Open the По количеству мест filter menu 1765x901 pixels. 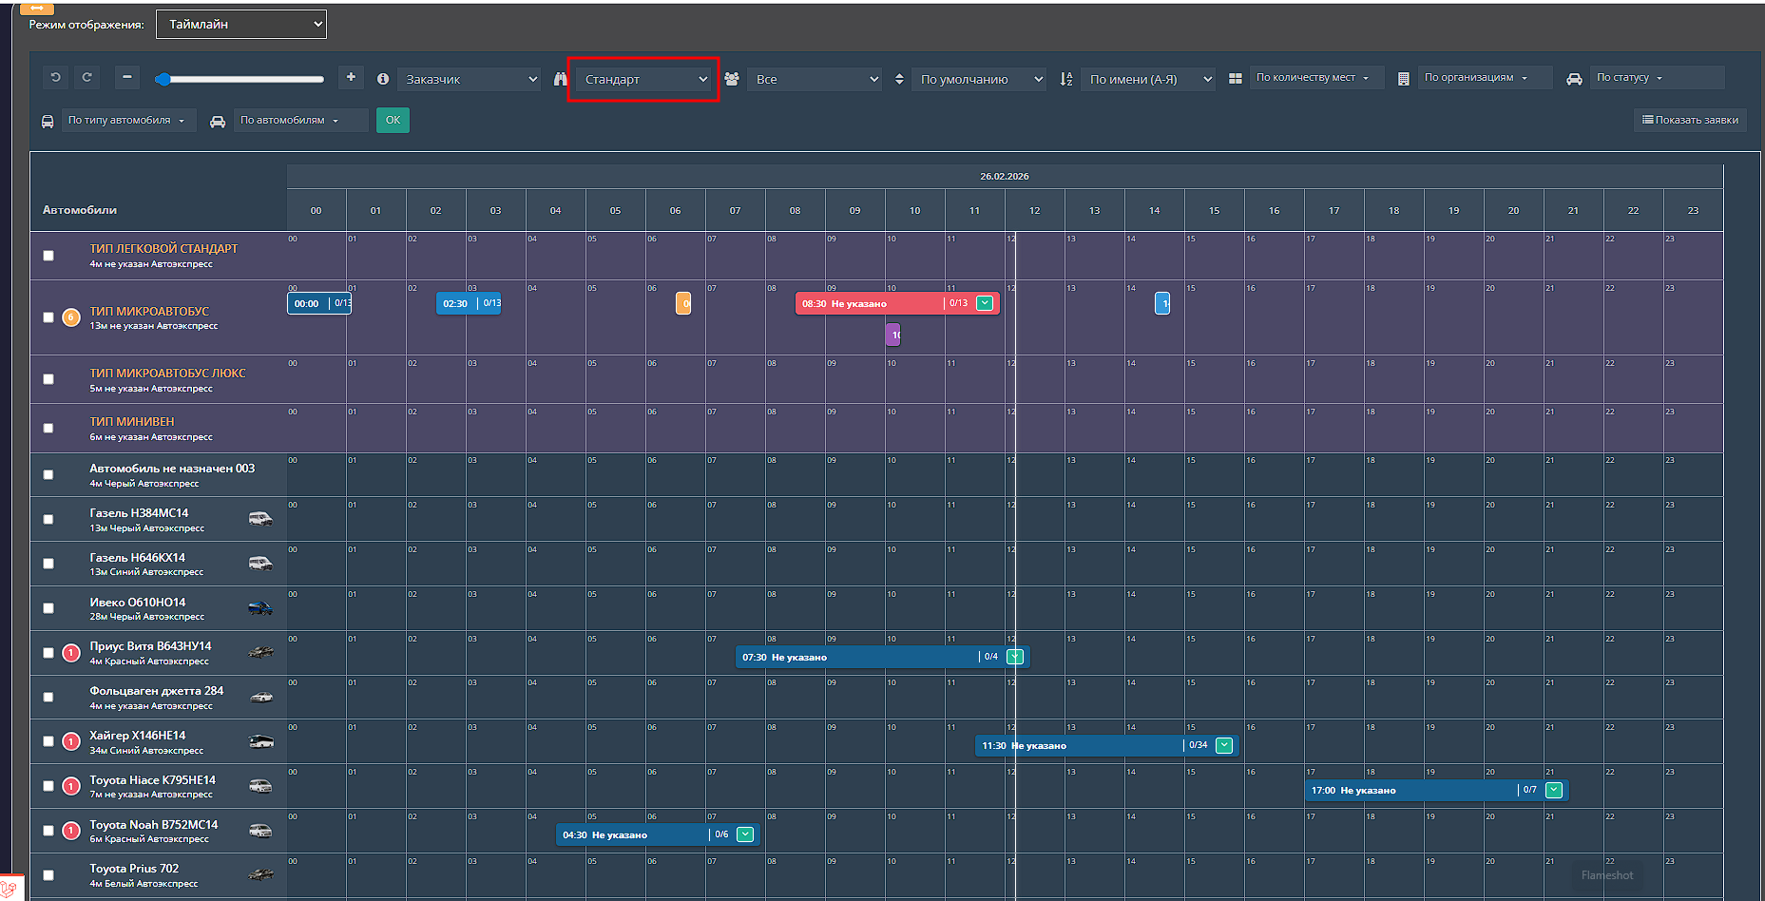tap(1312, 78)
